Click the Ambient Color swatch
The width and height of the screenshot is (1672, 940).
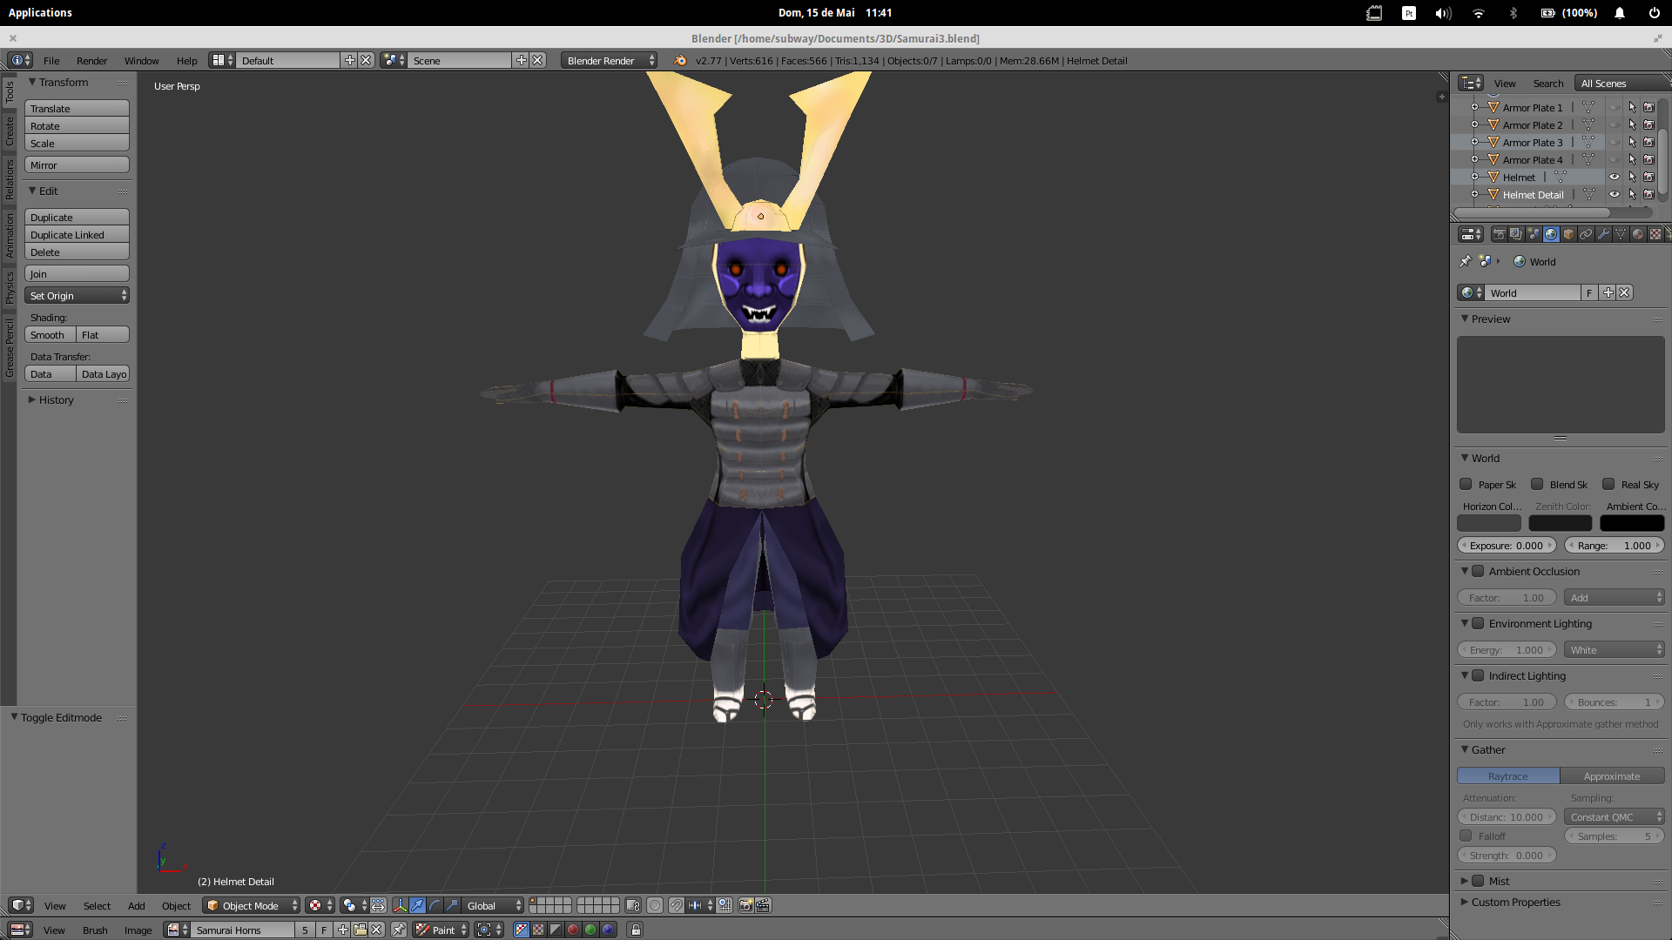click(1632, 523)
